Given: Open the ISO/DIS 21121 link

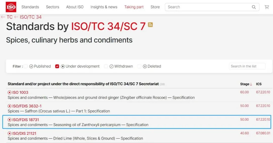Looking at the screenshot, I should point(24,133).
